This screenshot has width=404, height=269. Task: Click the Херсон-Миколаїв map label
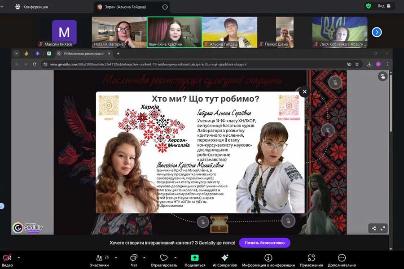click(x=179, y=143)
